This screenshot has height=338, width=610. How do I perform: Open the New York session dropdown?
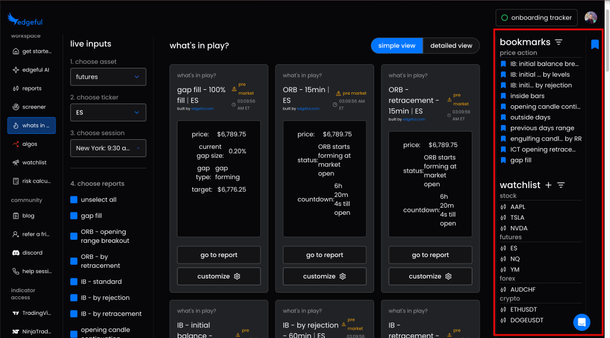pos(108,148)
